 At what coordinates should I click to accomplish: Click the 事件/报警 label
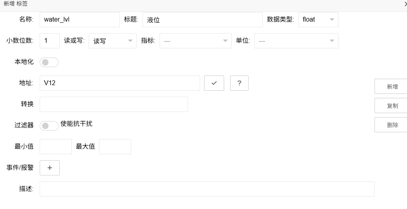pyautogui.click(x=20, y=167)
